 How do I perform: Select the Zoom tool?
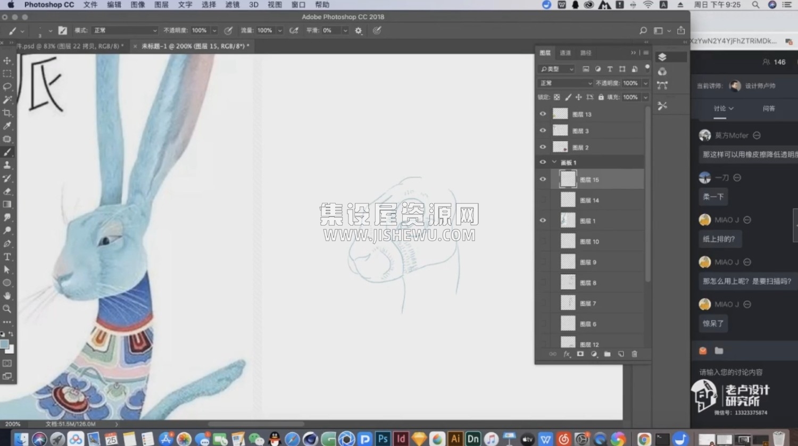pos(7,308)
